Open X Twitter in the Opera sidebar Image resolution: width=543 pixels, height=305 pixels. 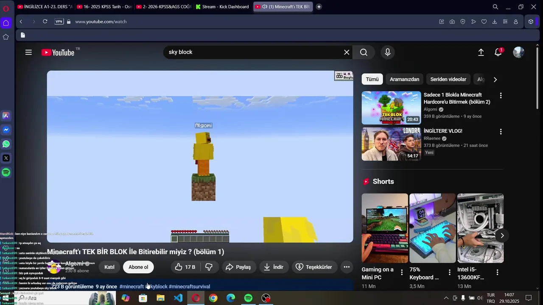tap(6, 158)
